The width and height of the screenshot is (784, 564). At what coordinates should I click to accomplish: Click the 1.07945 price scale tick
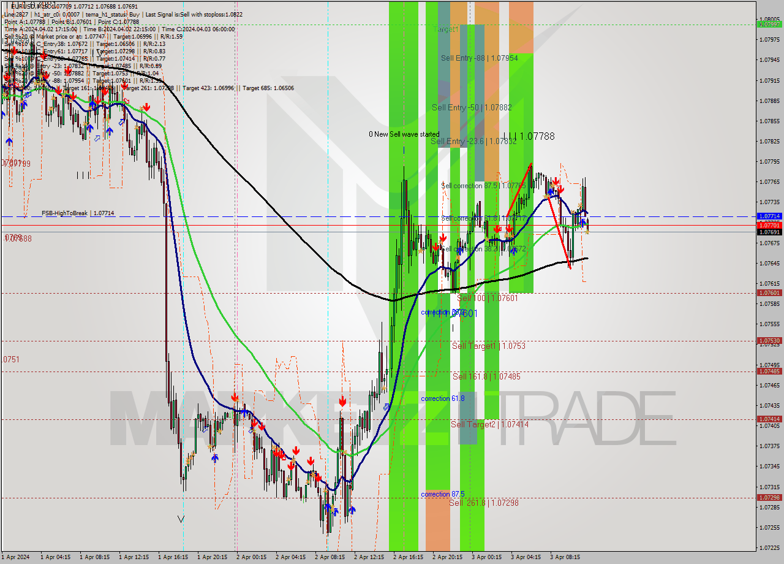(x=769, y=60)
